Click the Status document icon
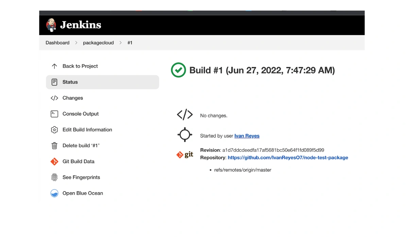 click(54, 82)
